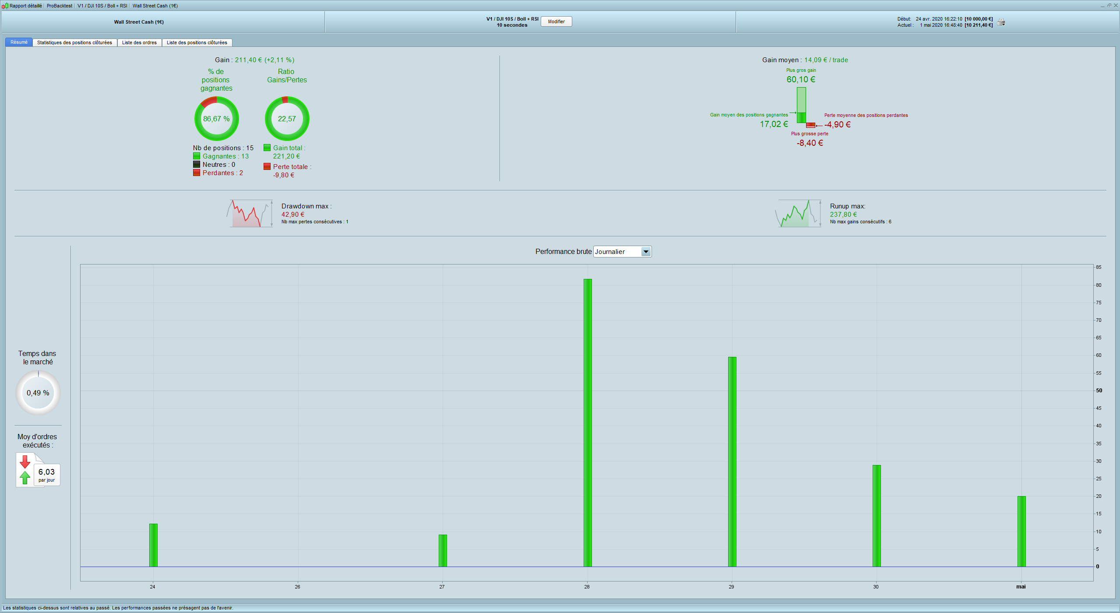Image resolution: width=1120 pixels, height=613 pixels.
Task: Switch to the Résumé tab
Action: (19, 42)
